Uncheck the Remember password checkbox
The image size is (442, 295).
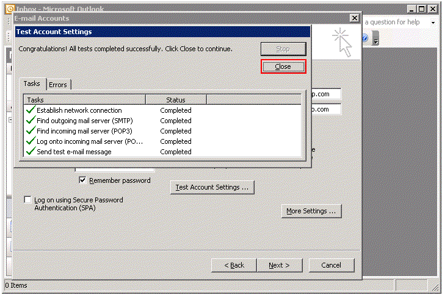[x=82, y=180]
